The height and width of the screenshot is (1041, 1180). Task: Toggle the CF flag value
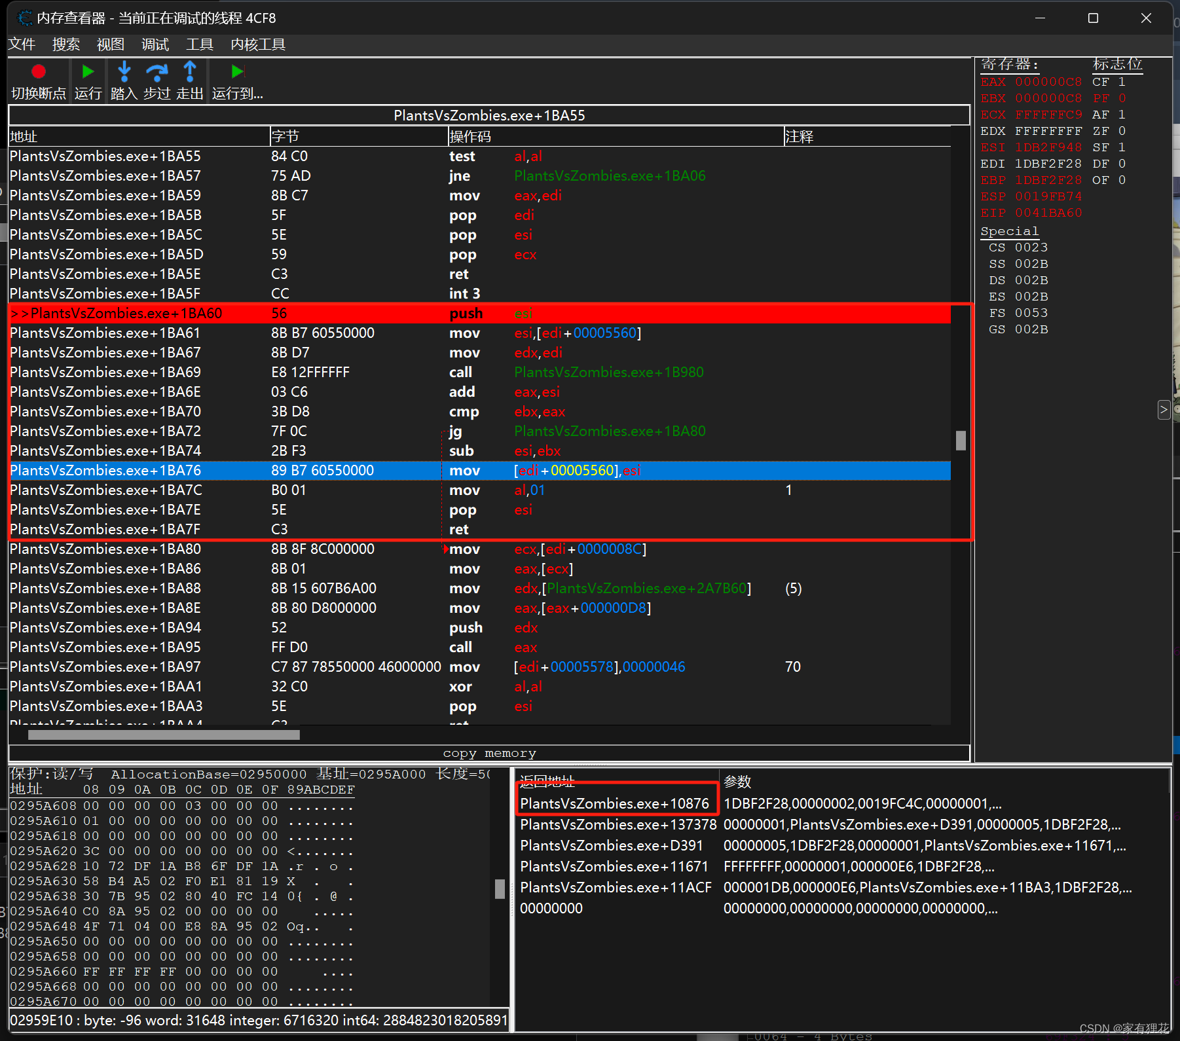1122,82
